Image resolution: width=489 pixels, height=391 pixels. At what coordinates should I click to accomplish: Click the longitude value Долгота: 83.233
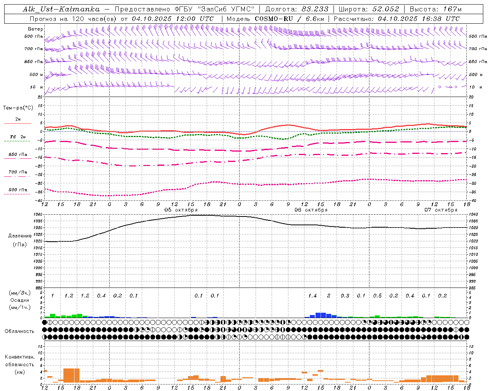(297, 9)
